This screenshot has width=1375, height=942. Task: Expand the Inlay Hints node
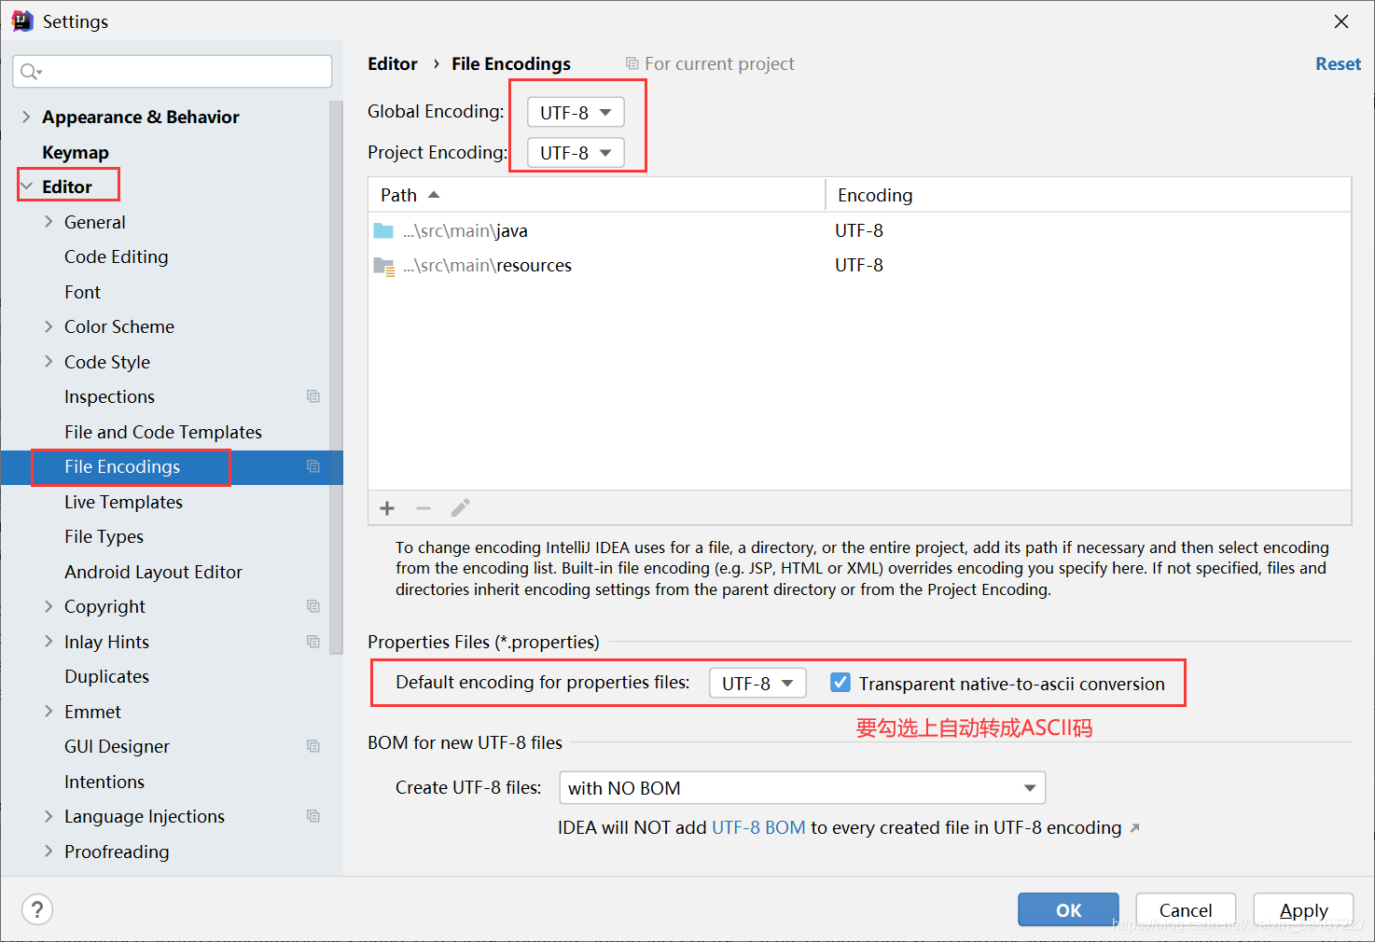(x=49, y=642)
